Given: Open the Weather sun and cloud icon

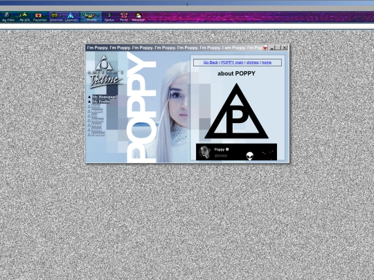Looking at the screenshot, I should click(x=139, y=15).
